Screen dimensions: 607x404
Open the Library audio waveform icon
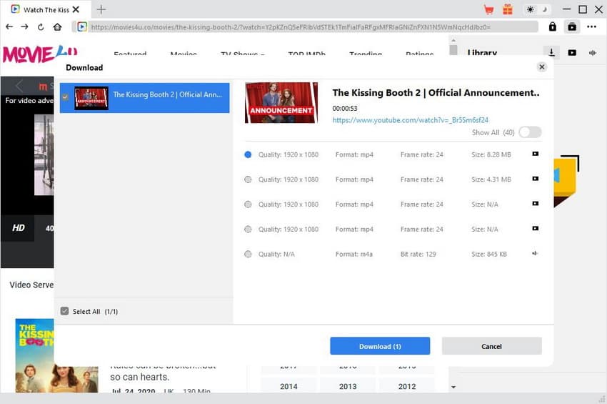(x=592, y=53)
